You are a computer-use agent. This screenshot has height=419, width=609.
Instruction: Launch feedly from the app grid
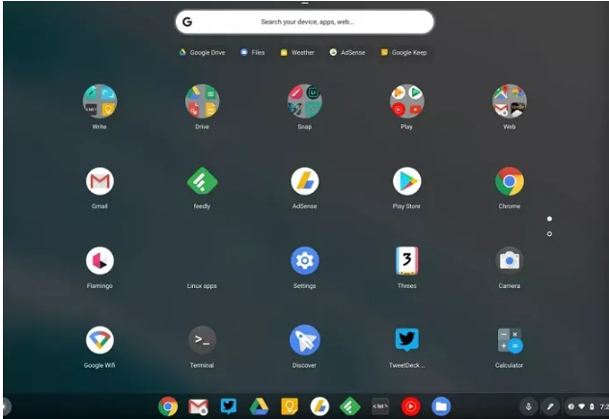click(x=202, y=181)
